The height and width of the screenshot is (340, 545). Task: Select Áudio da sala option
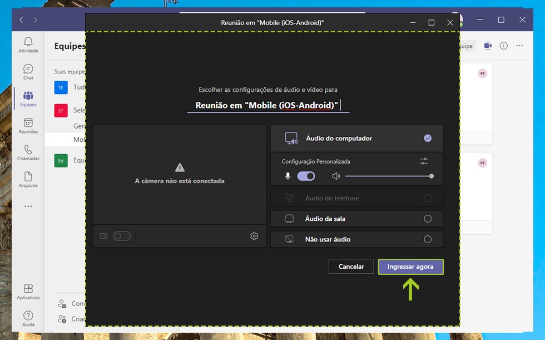(x=427, y=219)
